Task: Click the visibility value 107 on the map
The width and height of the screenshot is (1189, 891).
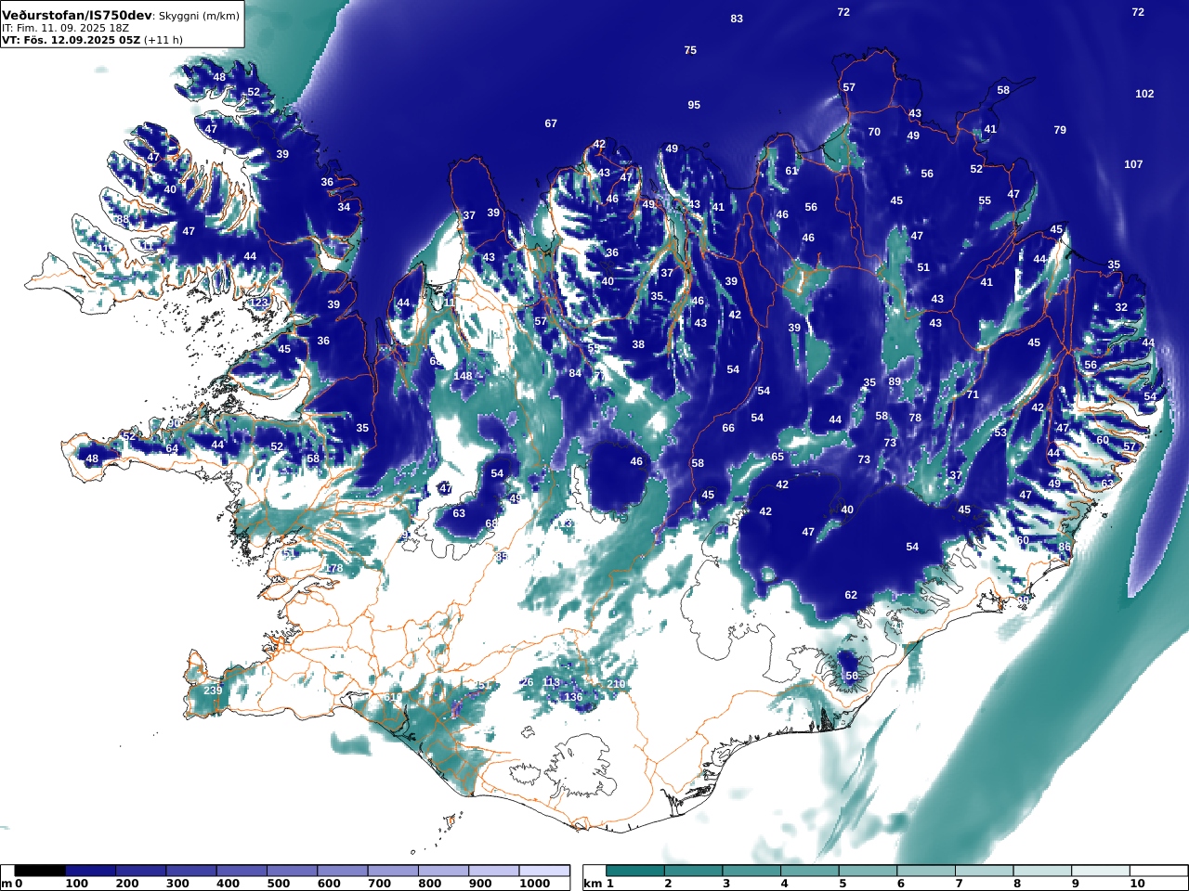Action: (x=1133, y=164)
